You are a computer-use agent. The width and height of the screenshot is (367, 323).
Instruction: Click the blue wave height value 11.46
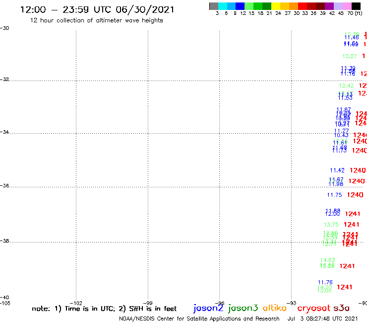(x=352, y=37)
